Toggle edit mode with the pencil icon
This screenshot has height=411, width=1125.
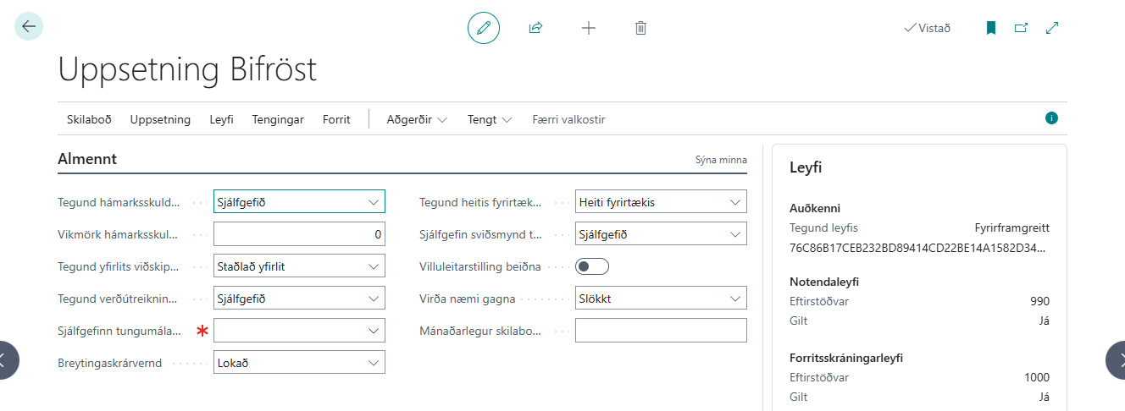point(484,28)
